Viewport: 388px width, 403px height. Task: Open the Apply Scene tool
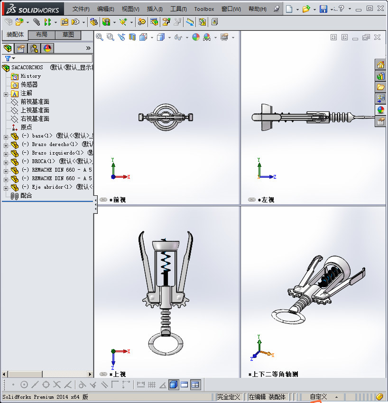(207, 37)
